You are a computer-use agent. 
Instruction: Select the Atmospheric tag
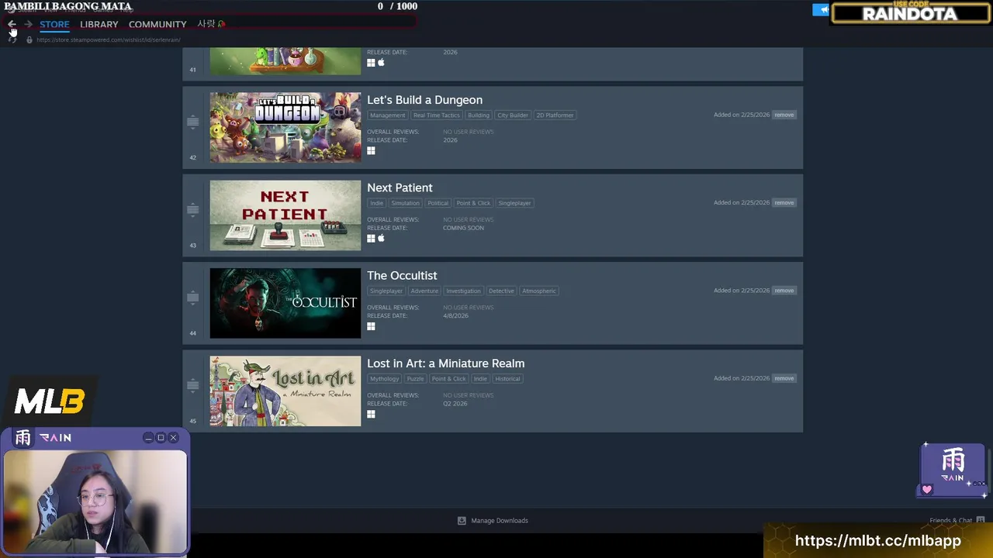pos(538,291)
